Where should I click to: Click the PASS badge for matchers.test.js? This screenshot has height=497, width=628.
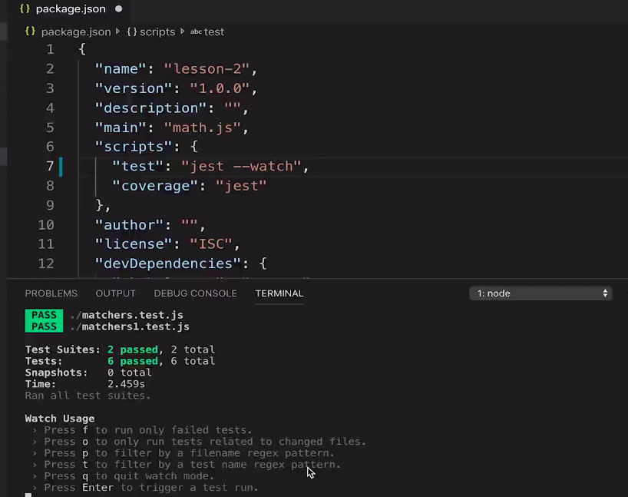[44, 315]
